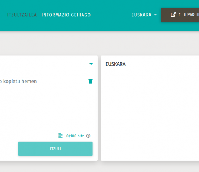Open the question mark help icon
The width and height of the screenshot is (199, 172).
point(88,136)
